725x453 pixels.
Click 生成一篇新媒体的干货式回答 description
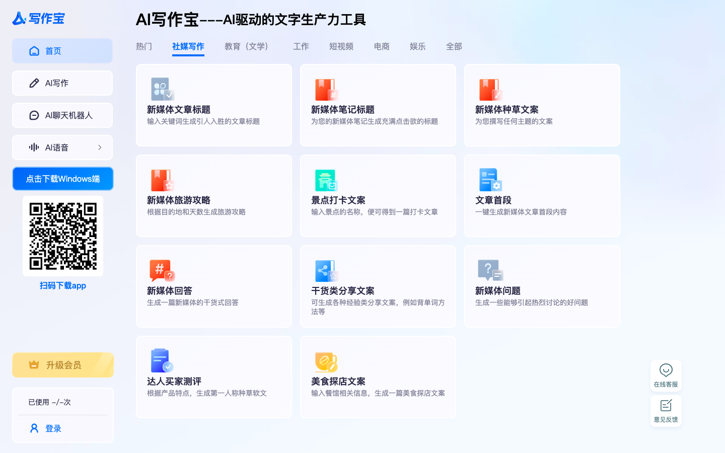193,303
